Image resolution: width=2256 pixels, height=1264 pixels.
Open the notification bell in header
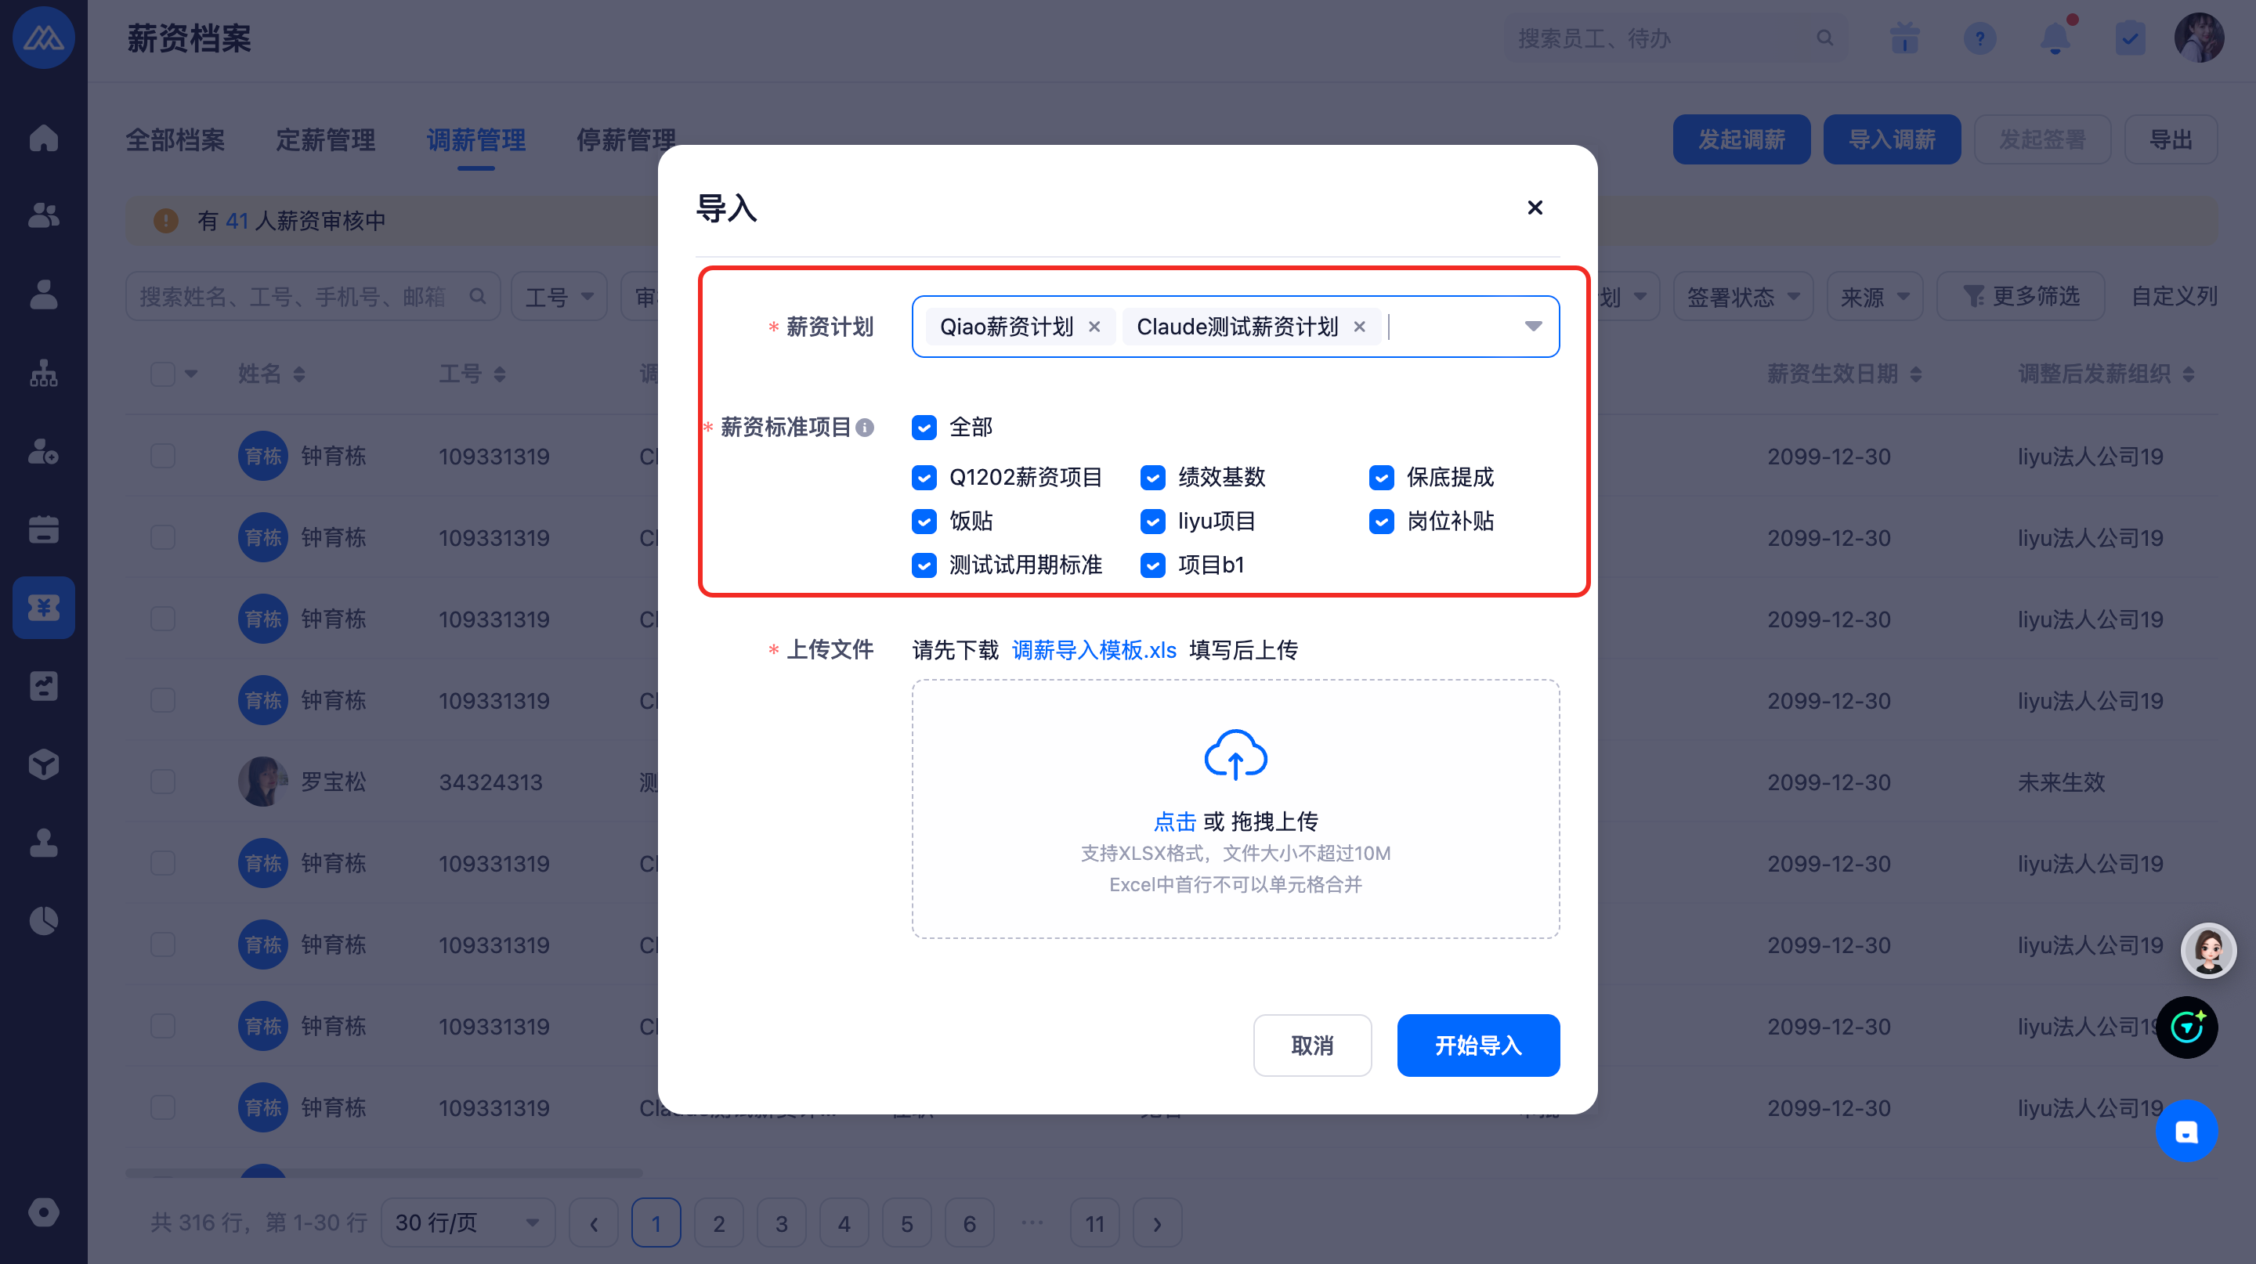2055,38
